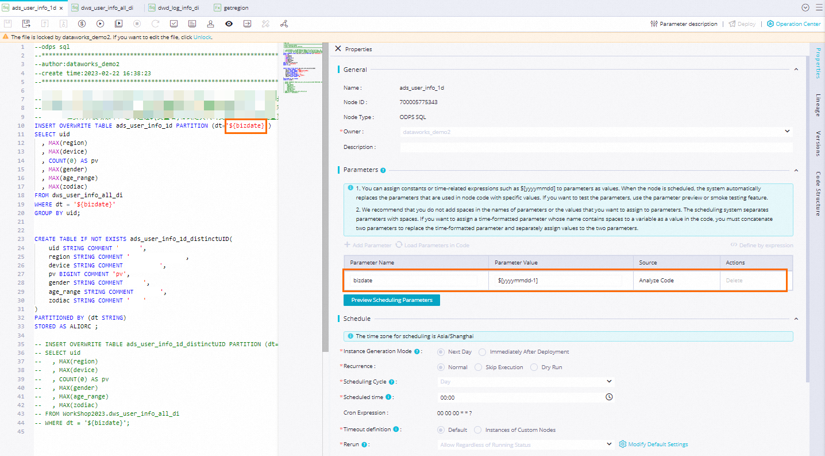Click the crossed tools toolbar icon
Image resolution: width=825 pixels, height=456 pixels.
(265, 24)
